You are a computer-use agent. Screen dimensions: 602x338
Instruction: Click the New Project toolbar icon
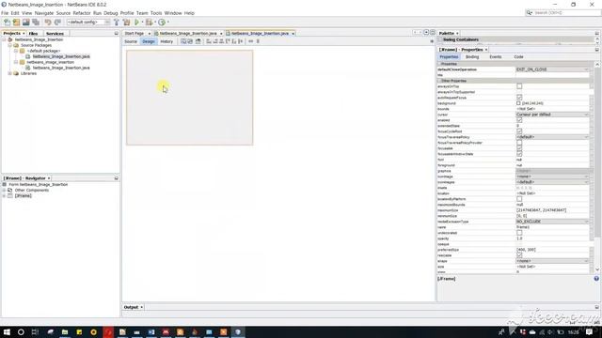(x=17, y=23)
